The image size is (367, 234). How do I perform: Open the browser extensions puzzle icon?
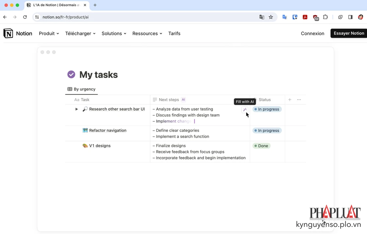[325, 17]
